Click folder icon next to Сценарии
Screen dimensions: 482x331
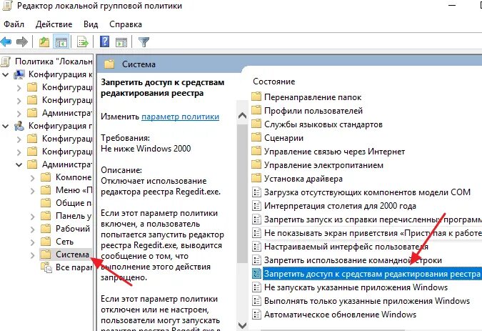coord(256,137)
